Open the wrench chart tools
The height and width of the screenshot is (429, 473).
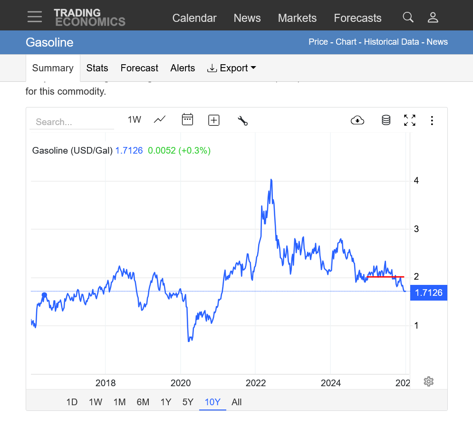click(242, 120)
